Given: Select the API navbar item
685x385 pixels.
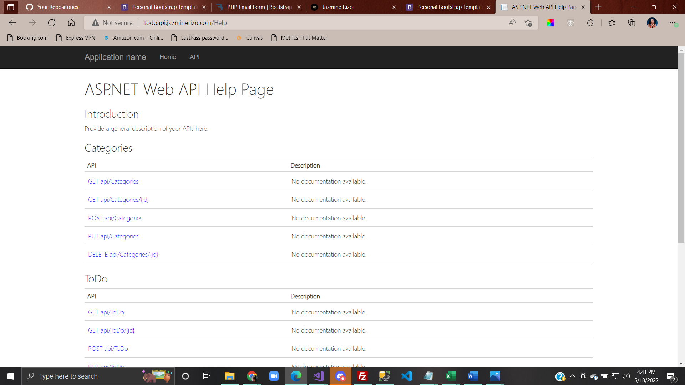Looking at the screenshot, I should tap(194, 57).
